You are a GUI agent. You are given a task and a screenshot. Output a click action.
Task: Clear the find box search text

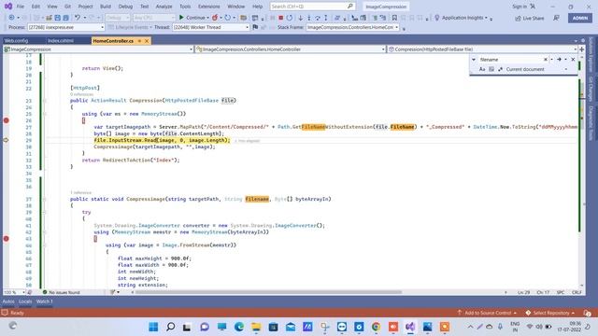coord(546,60)
